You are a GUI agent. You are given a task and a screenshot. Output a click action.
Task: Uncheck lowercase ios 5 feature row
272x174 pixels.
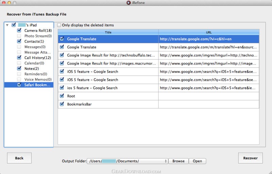(62, 88)
